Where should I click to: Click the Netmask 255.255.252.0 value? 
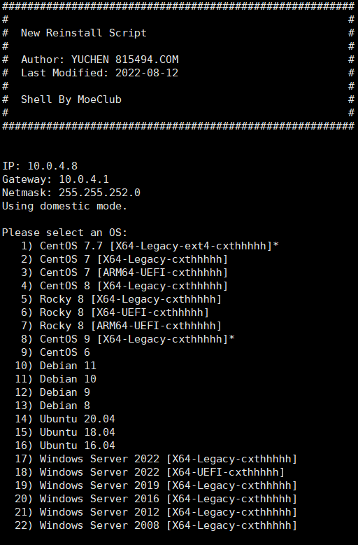(x=99, y=193)
